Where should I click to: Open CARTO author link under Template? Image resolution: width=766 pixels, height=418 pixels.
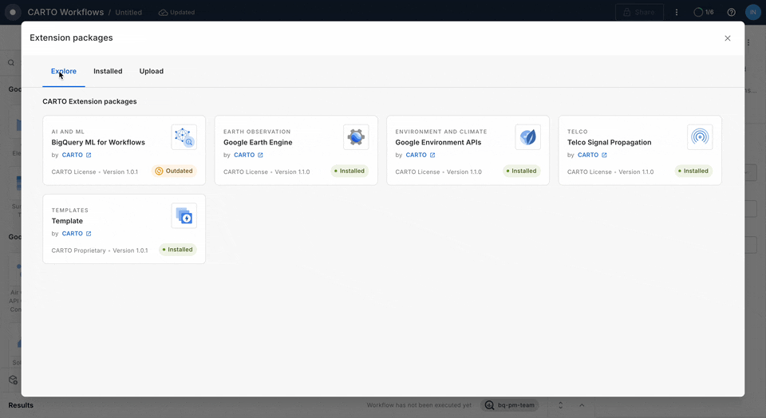point(77,234)
